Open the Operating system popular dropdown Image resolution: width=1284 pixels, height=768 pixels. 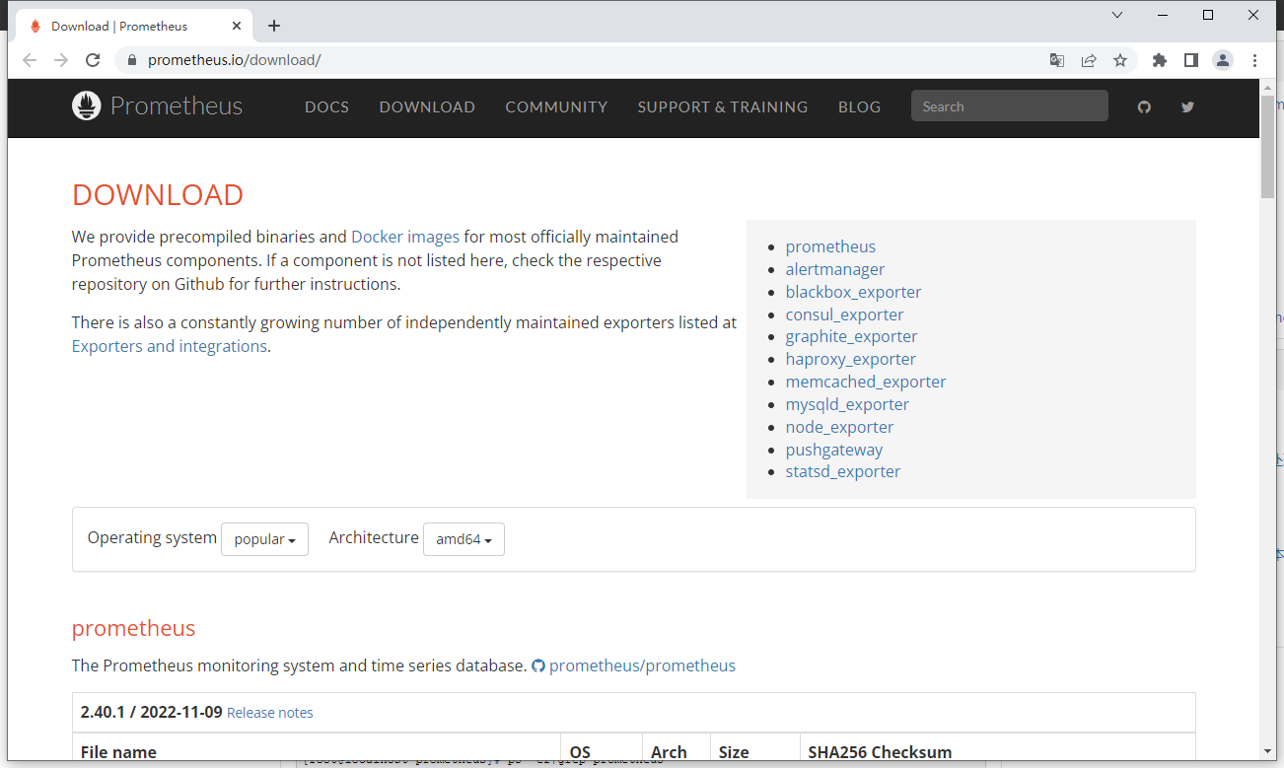click(x=264, y=539)
